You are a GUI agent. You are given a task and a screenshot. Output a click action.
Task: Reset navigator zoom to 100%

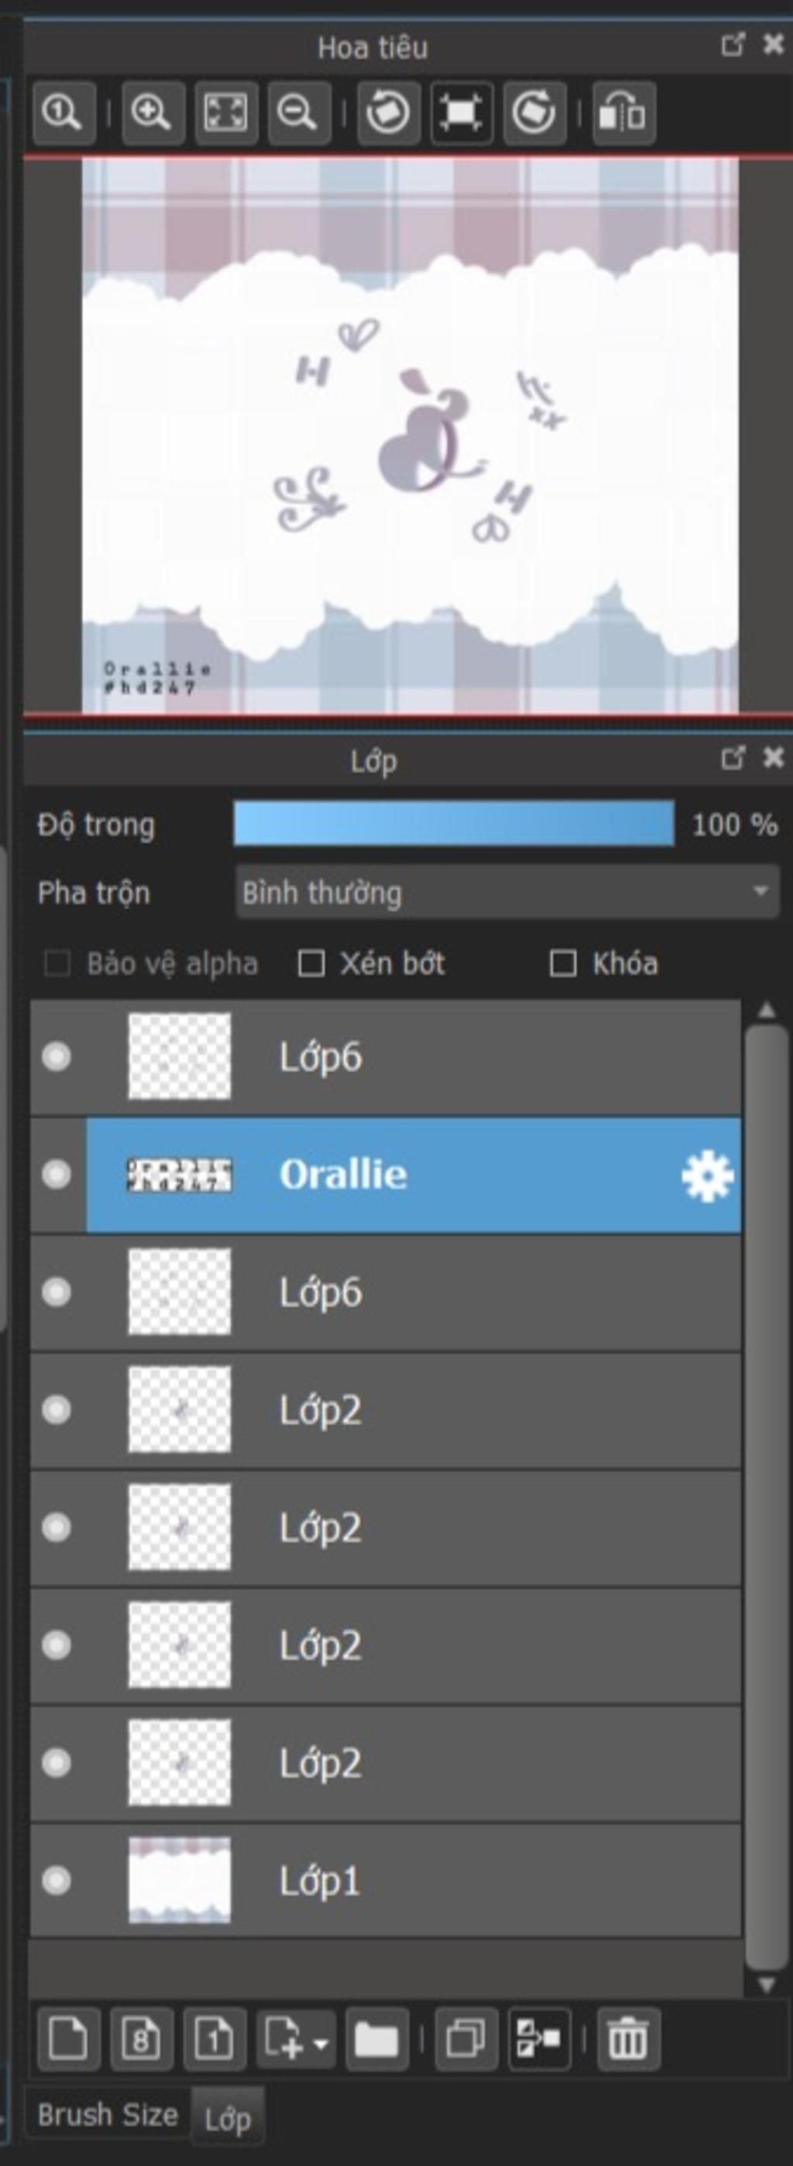click(x=64, y=112)
